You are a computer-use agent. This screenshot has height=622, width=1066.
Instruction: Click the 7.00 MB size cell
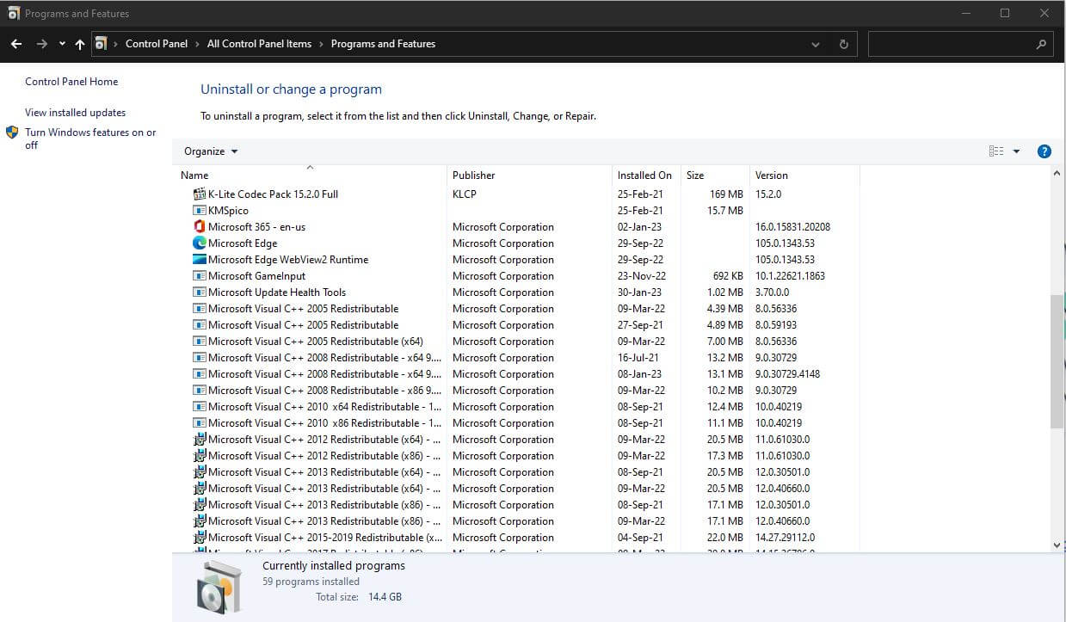pyautogui.click(x=724, y=342)
